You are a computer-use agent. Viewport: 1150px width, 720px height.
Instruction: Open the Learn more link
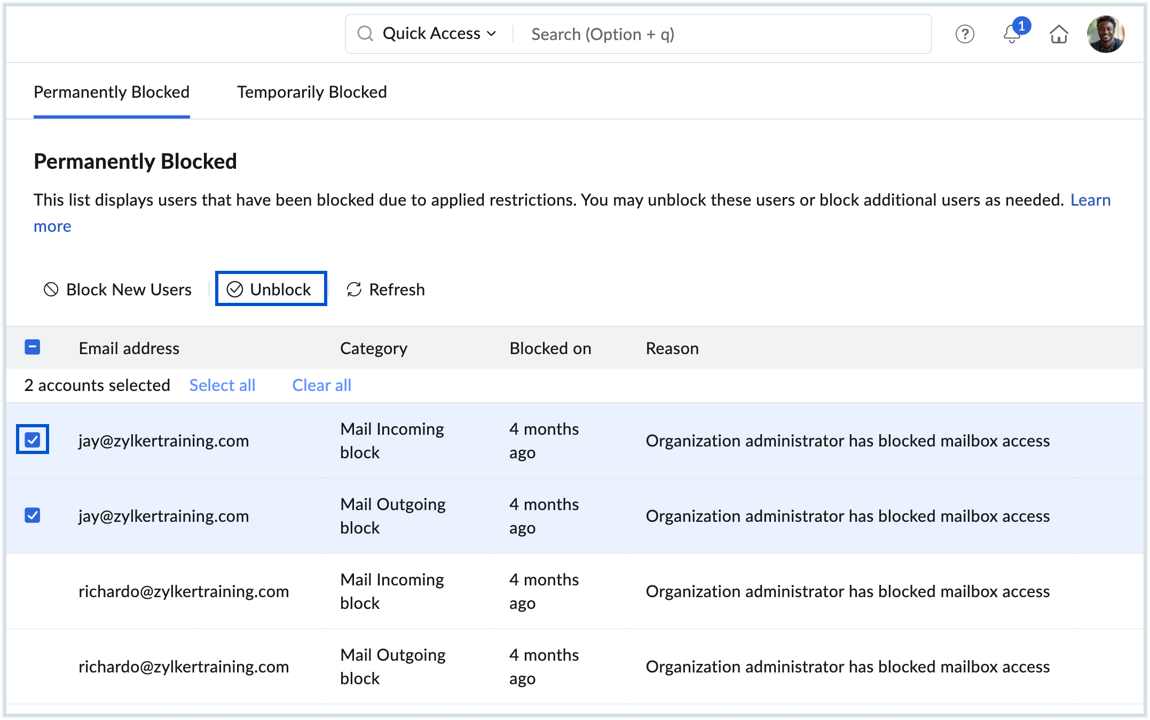pyautogui.click(x=1090, y=200)
